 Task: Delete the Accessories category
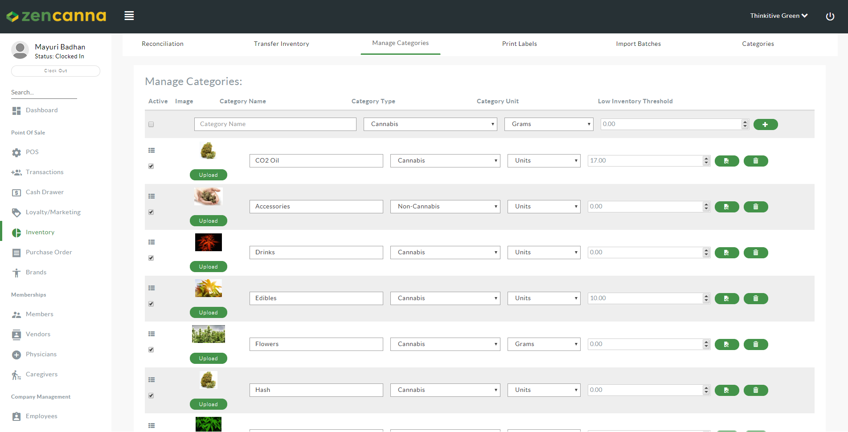[756, 207]
